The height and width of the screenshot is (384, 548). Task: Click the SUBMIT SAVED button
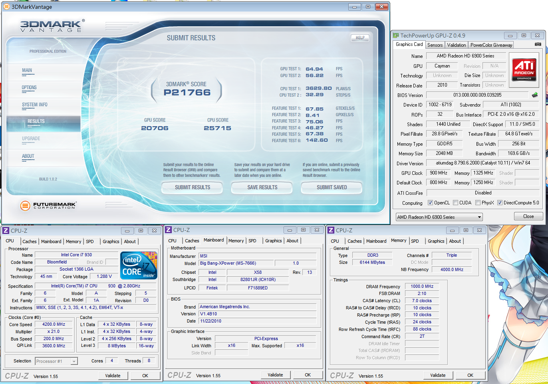point(332,187)
